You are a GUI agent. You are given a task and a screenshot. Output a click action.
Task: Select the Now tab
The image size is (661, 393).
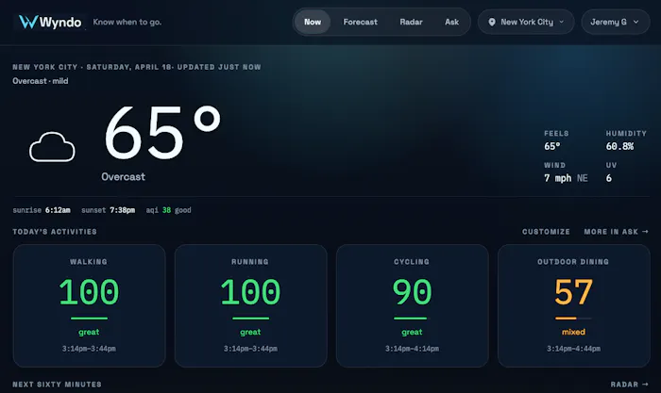(313, 22)
